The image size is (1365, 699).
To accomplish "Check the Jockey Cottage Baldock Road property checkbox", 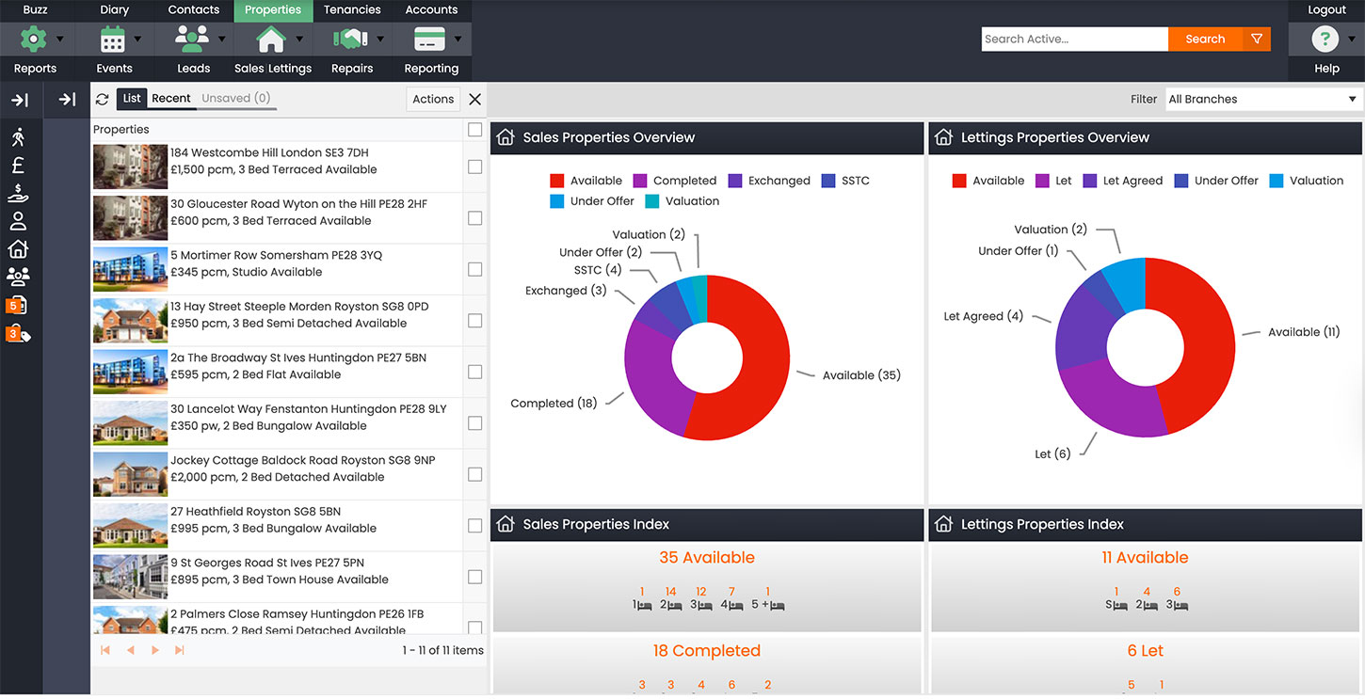I will click(475, 473).
